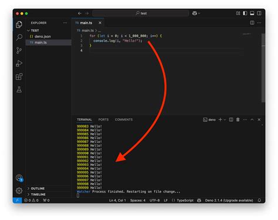
Task: Collapse the TEST folder section
Action: click(49, 31)
